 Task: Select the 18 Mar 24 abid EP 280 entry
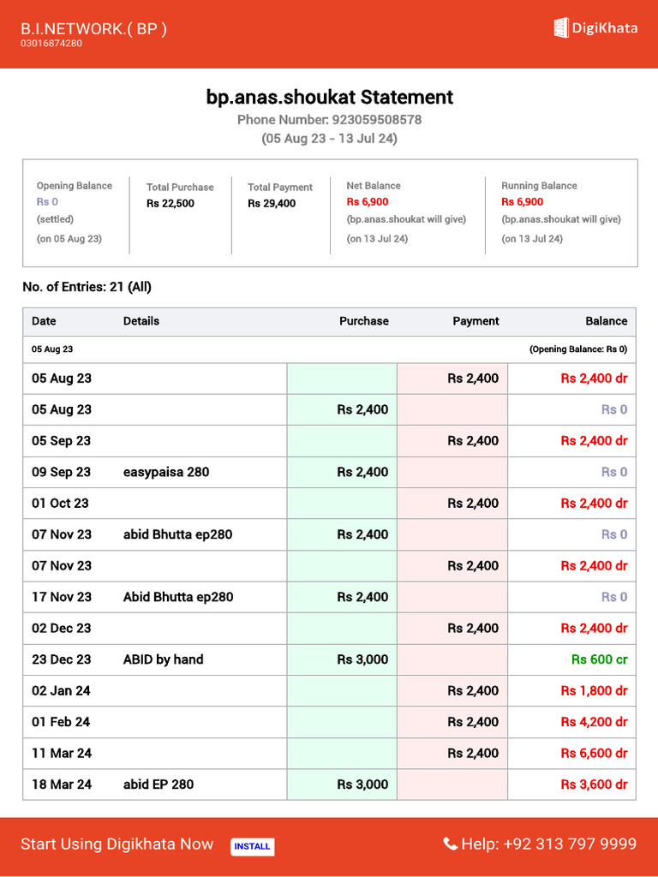[x=158, y=785]
